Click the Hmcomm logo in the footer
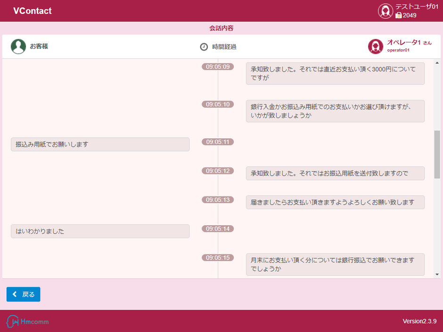The width and height of the screenshot is (443, 332). (26, 321)
